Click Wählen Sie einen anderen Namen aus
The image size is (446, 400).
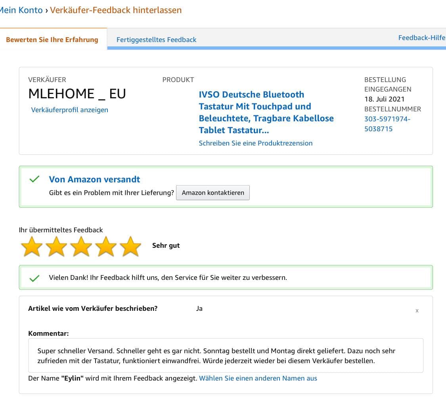pyautogui.click(x=258, y=378)
